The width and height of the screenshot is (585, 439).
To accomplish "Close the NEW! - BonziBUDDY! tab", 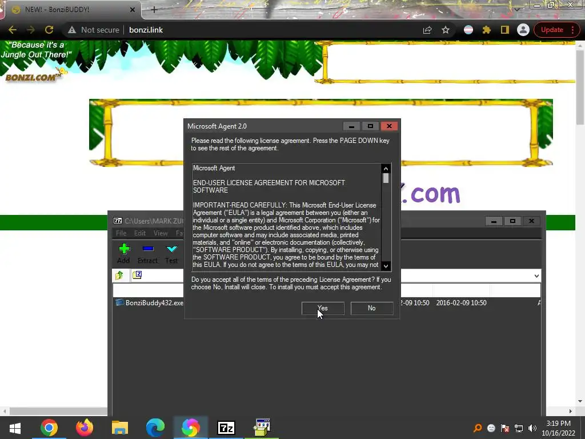I will click(133, 10).
